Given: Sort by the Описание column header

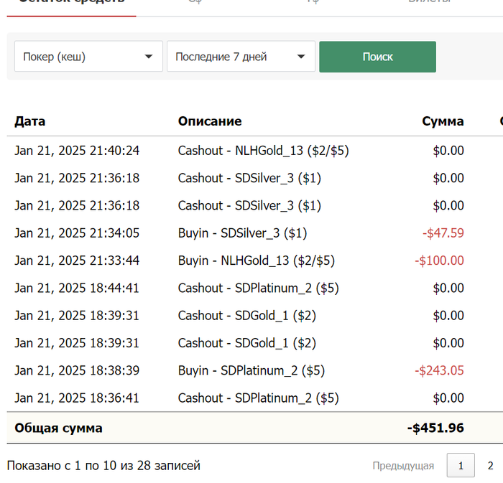Looking at the screenshot, I should point(210,121).
